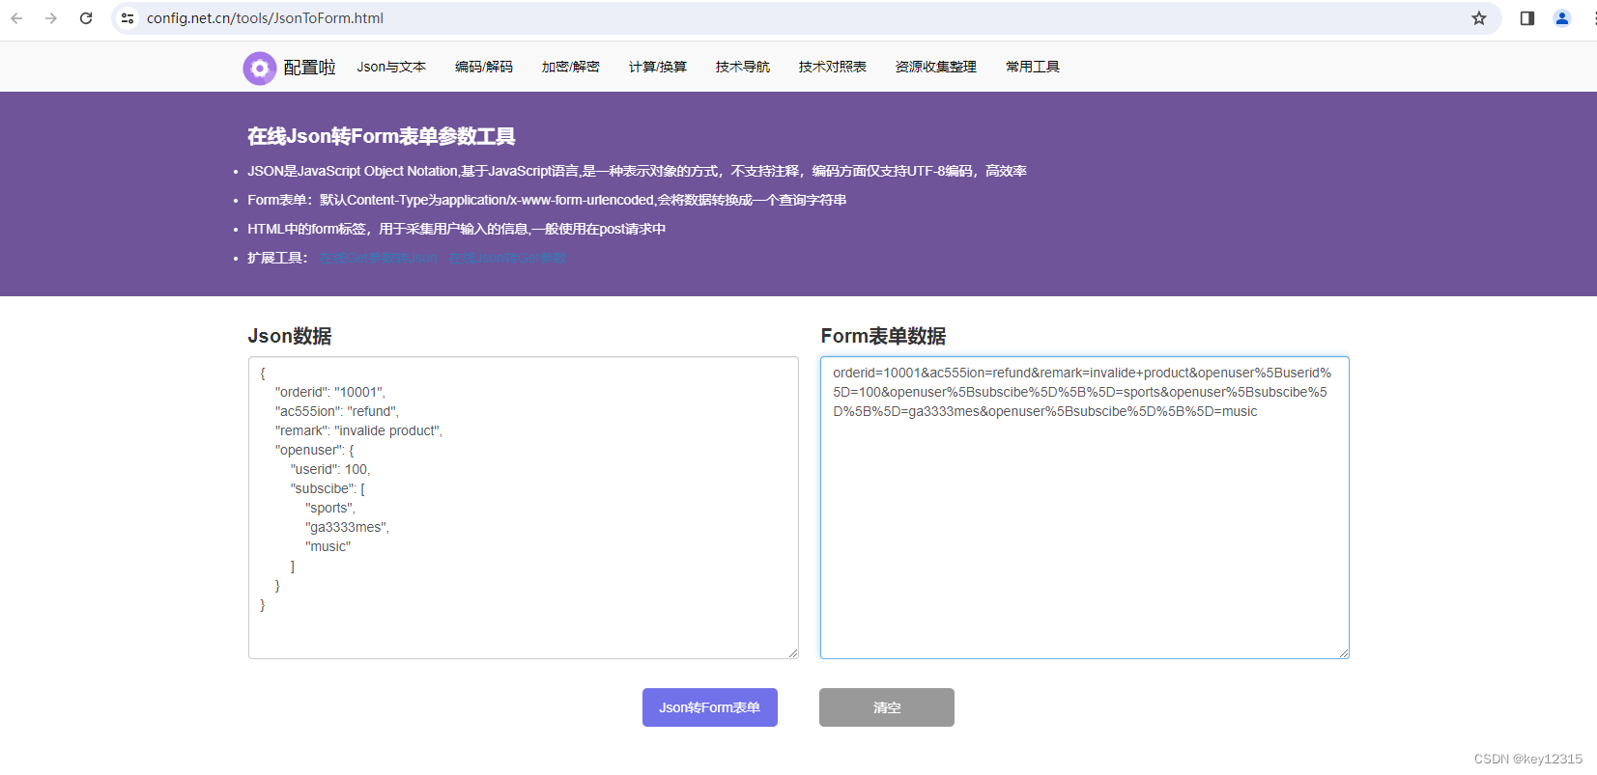Image resolution: width=1597 pixels, height=775 pixels.
Task: Bookmark this page with star icon
Action: click(1478, 18)
